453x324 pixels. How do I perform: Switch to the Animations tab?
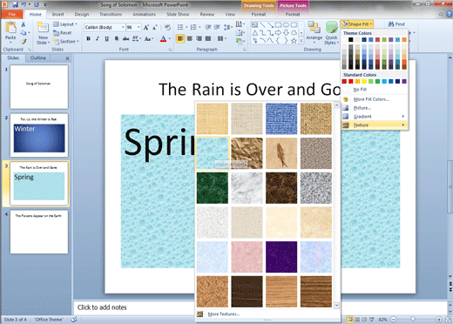click(x=144, y=14)
